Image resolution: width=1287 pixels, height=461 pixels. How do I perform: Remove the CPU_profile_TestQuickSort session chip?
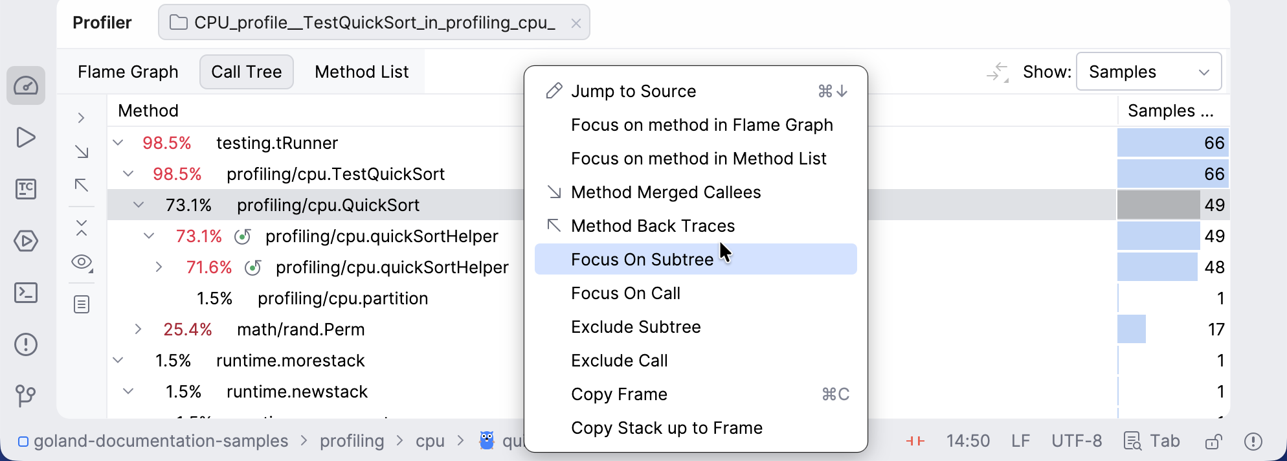coord(576,22)
